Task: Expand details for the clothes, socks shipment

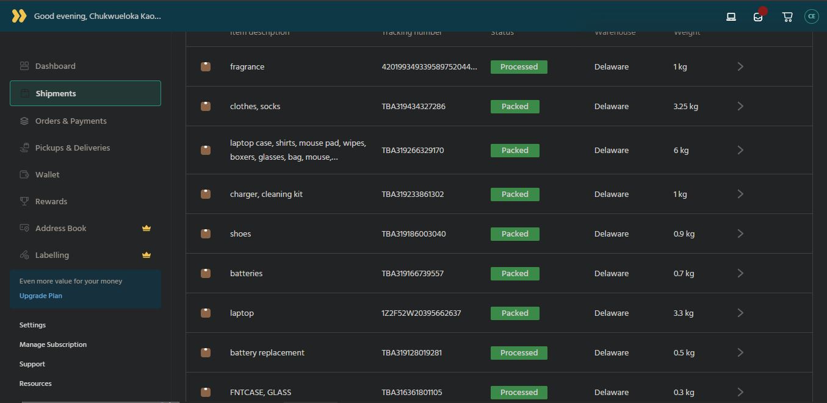Action: pyautogui.click(x=740, y=105)
